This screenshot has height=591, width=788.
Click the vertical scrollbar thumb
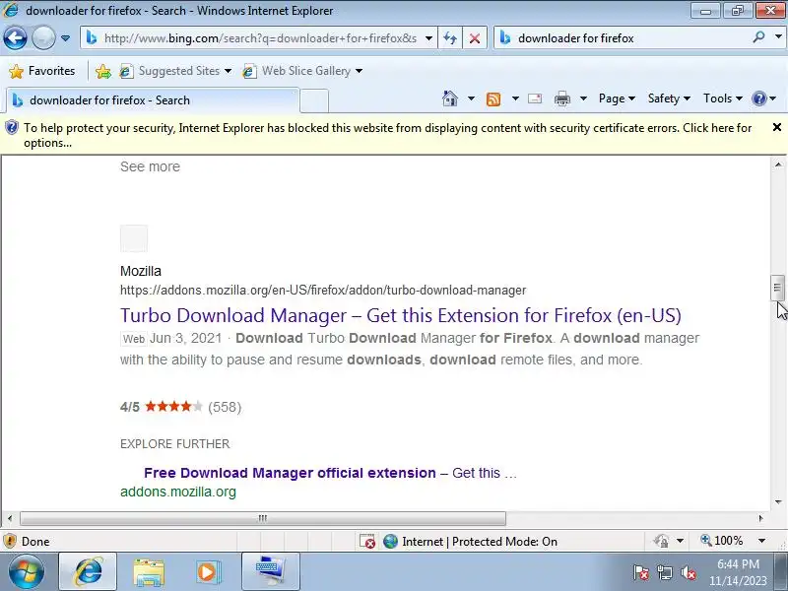778,288
